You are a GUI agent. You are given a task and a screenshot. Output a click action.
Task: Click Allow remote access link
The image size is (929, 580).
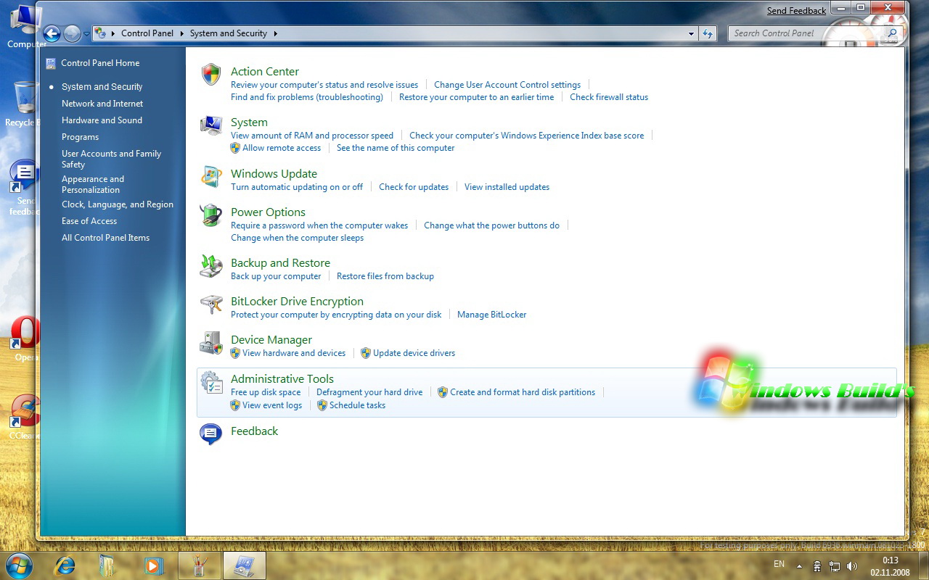(x=282, y=148)
